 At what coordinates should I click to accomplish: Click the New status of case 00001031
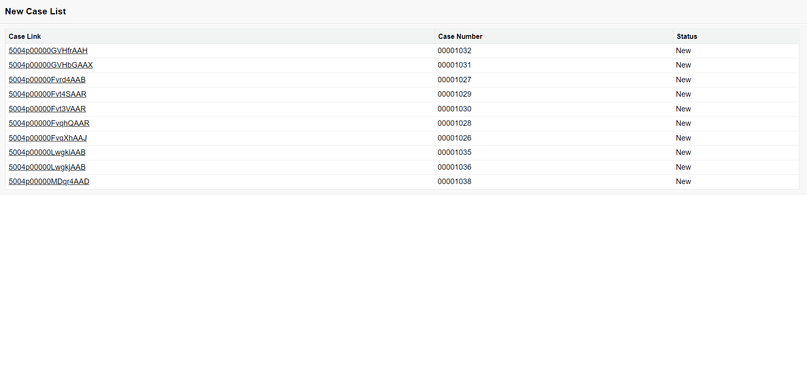coord(683,65)
